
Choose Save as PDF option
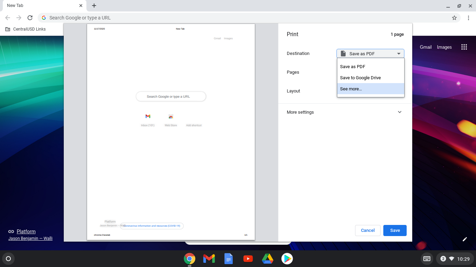pos(370,66)
